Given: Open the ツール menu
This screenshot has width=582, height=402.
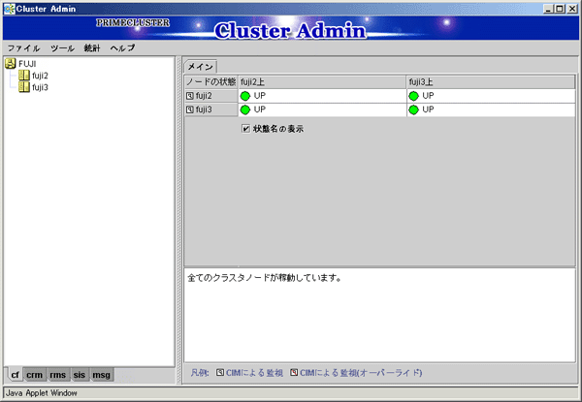Looking at the screenshot, I should point(62,48).
